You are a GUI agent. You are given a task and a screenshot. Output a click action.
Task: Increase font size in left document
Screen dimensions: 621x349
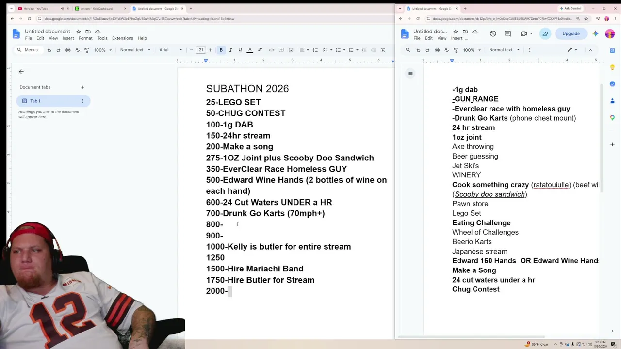pos(211,50)
